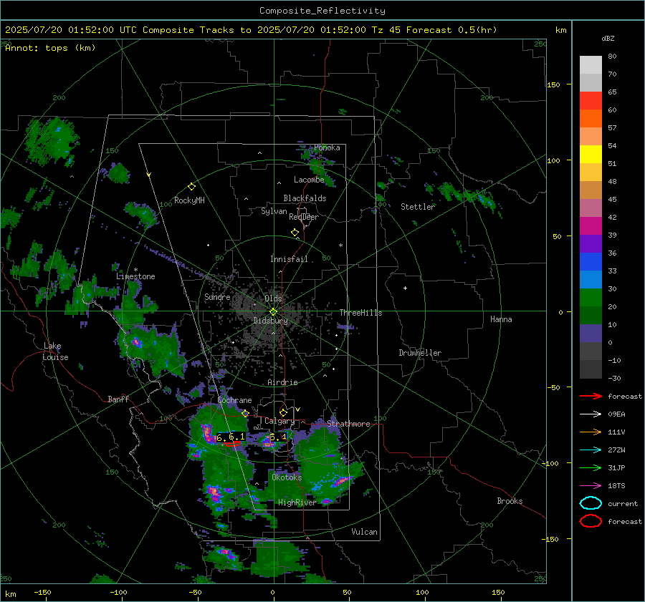Click the Sylvan town label
Screen dimensions: 645x602
(274, 211)
